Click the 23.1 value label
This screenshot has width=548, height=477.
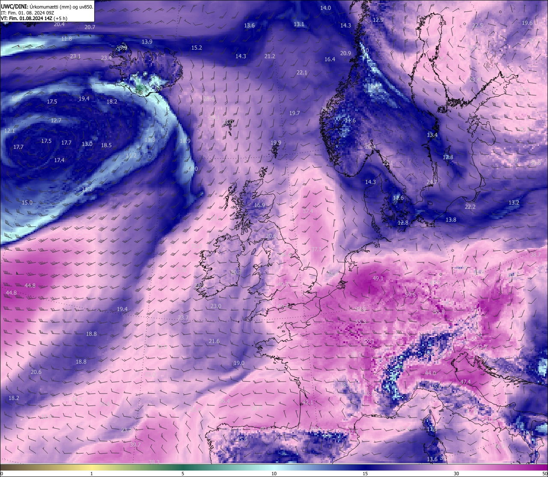(x=75, y=56)
